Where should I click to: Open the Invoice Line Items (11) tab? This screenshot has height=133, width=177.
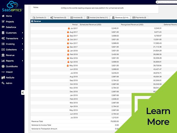coord(97,17)
